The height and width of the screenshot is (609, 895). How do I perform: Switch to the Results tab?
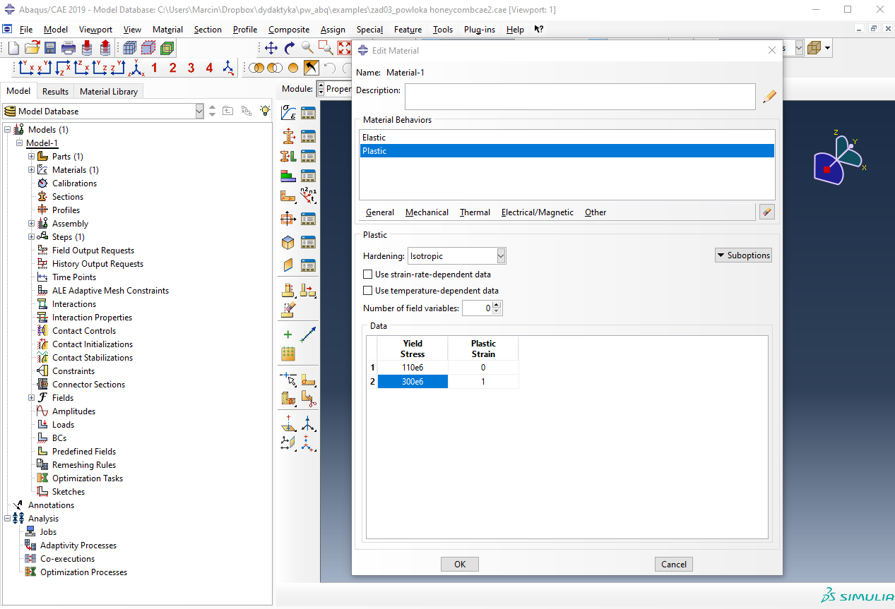coord(55,92)
